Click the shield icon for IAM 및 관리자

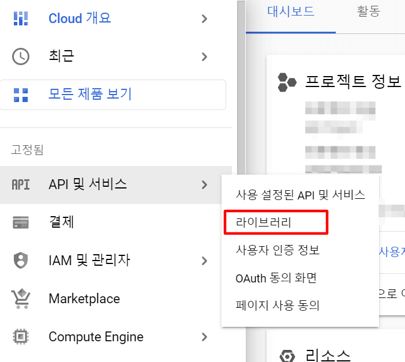pos(21,261)
